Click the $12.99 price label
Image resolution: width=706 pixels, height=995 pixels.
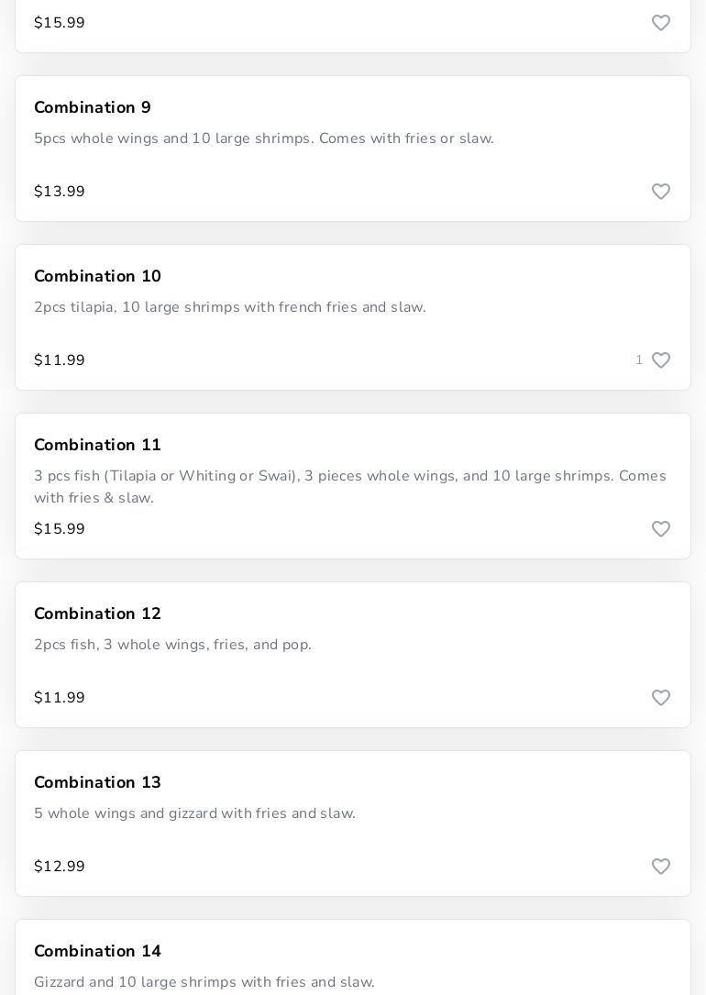pyautogui.click(x=60, y=867)
